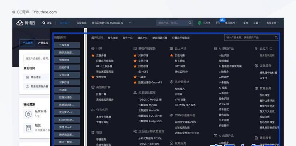Unstar 文件存储 favorite star

pos(135,61)
